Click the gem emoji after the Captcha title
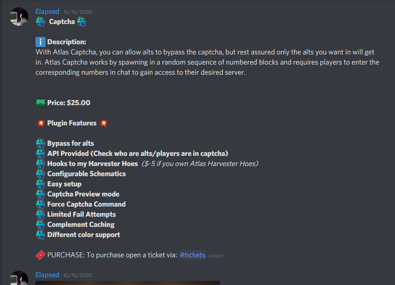395x285 pixels. (x=81, y=21)
